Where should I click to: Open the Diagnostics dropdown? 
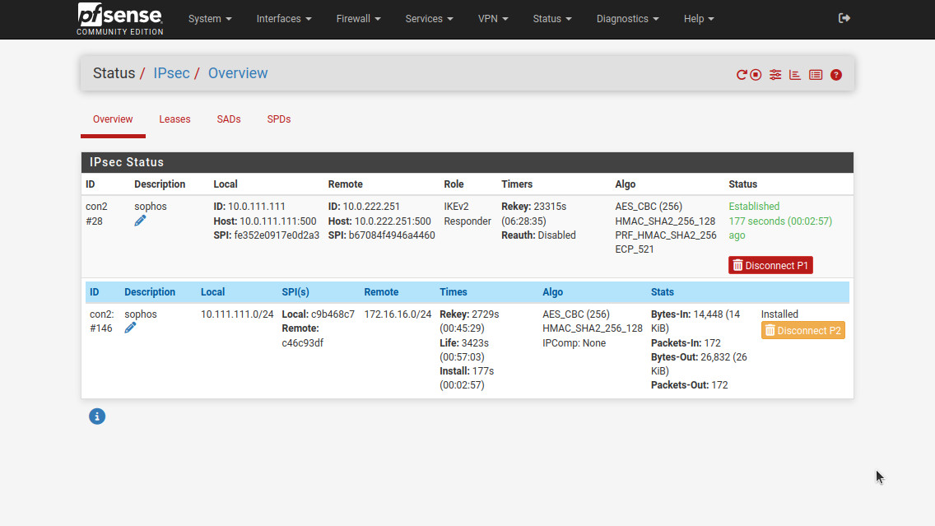627,19
